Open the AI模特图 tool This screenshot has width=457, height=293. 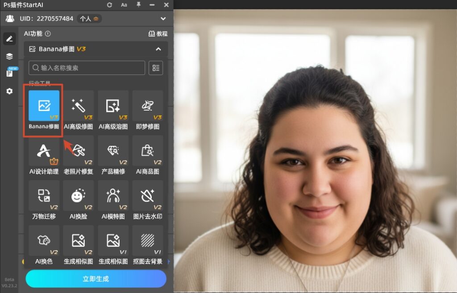(x=113, y=196)
